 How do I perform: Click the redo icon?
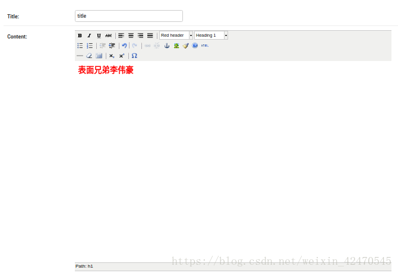[x=135, y=46]
